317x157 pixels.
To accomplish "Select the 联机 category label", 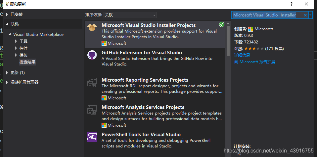I will 15,24.
